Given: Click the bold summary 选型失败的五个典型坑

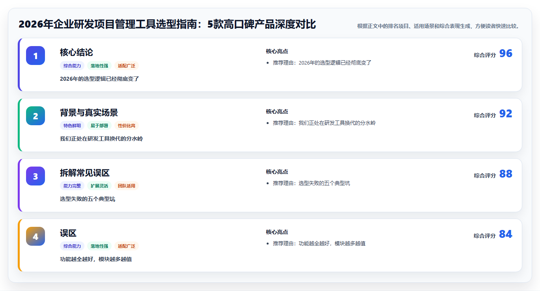Looking at the screenshot, I should [88, 199].
